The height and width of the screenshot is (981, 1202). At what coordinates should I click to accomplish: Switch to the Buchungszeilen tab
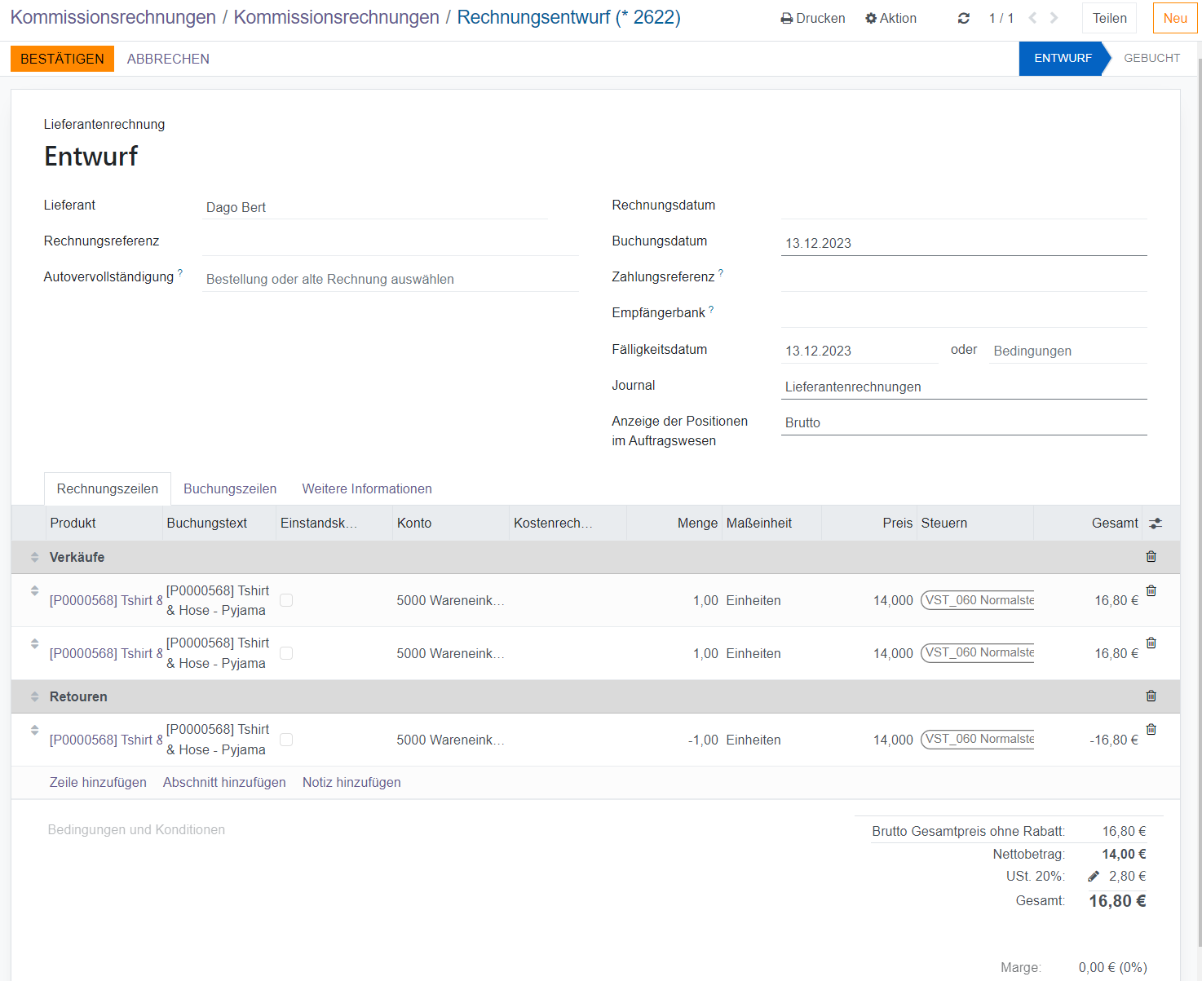230,488
